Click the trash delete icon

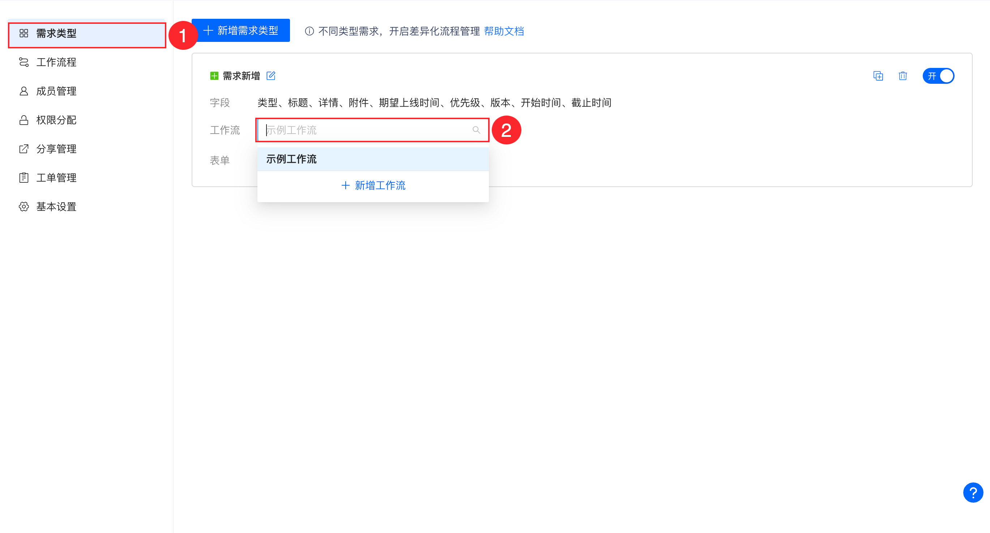(903, 76)
